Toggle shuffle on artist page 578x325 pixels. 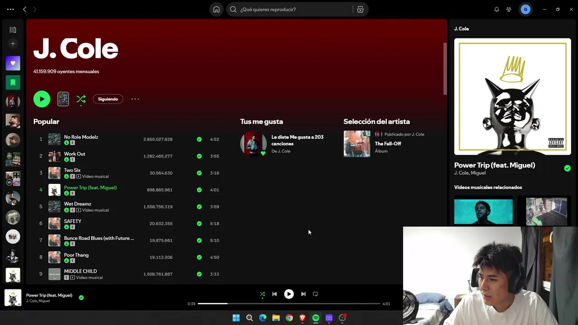(81, 99)
